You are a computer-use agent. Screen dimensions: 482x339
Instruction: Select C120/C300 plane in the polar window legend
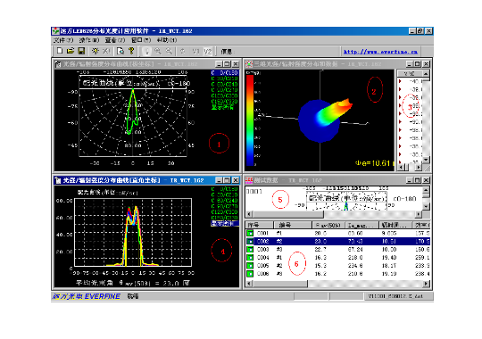[225, 95]
